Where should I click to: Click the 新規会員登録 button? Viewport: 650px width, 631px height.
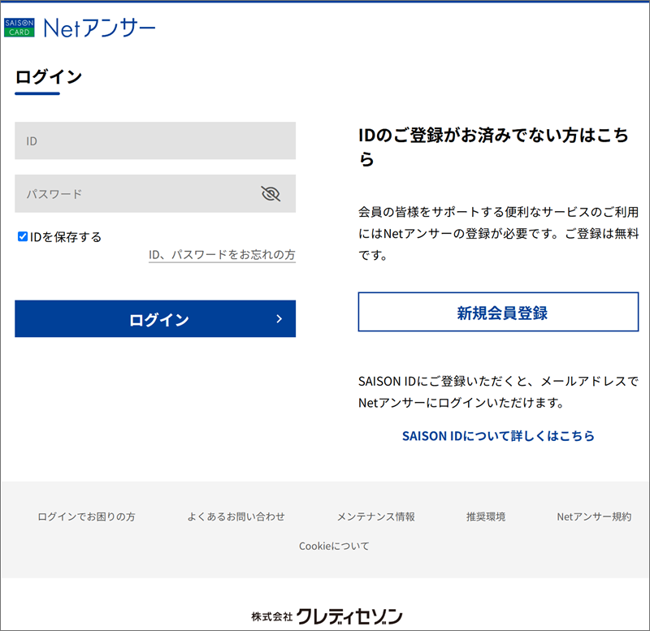[498, 312]
